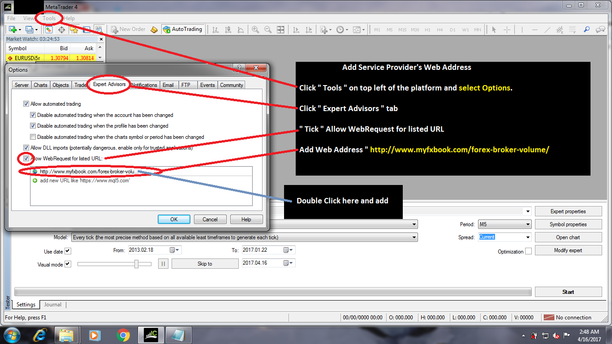Click the Start button in Tester

[568, 292]
